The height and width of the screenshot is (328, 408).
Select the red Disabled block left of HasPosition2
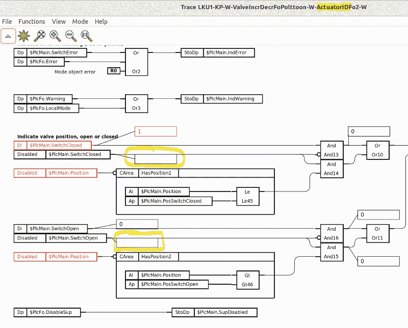[56, 257]
